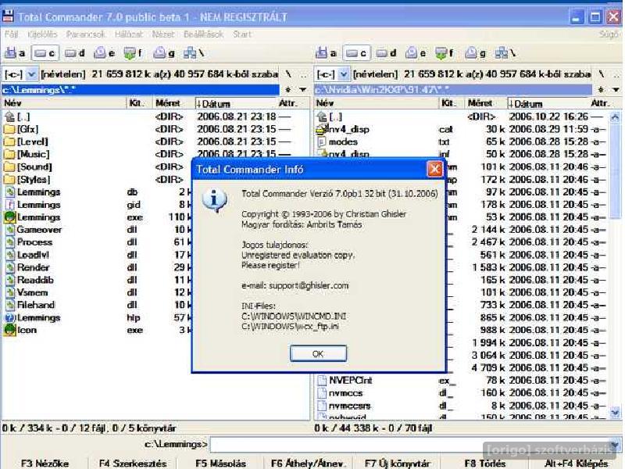Open right panel drive dropdown
Screen dimensions: 625x469
coord(344,74)
